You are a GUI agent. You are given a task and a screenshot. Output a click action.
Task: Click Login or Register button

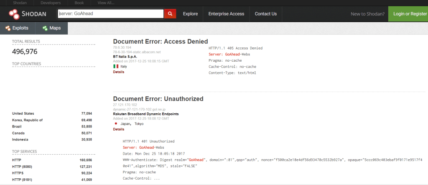[x=408, y=14]
